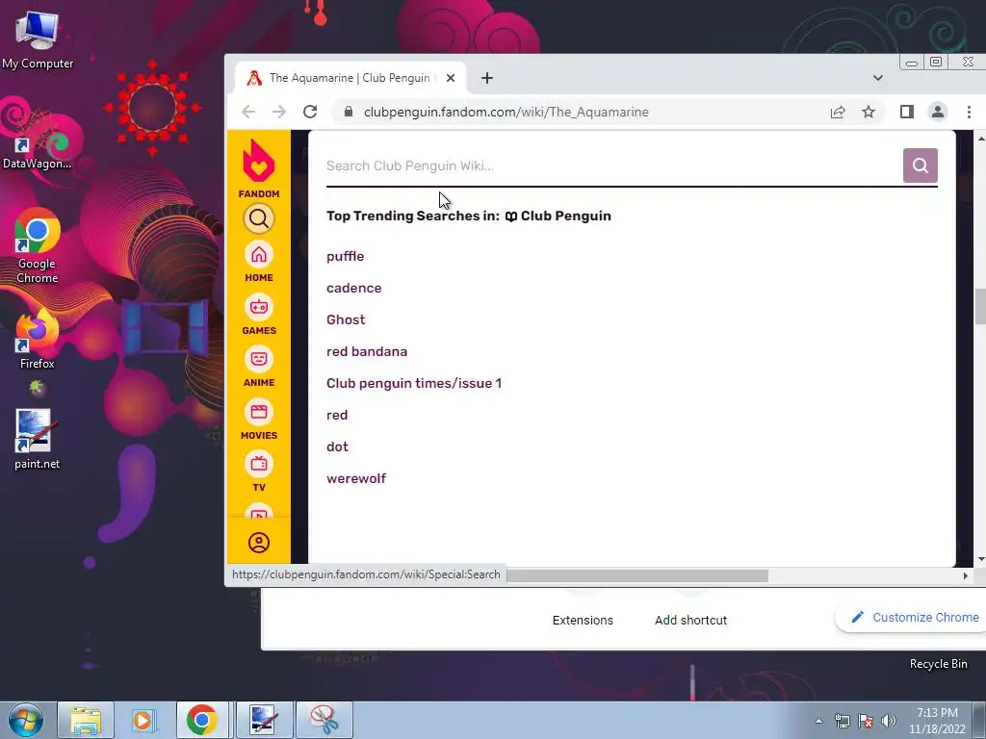Image resolution: width=986 pixels, height=739 pixels.
Task: Select The Aquamarine | Club Penguin tab
Action: click(x=350, y=78)
